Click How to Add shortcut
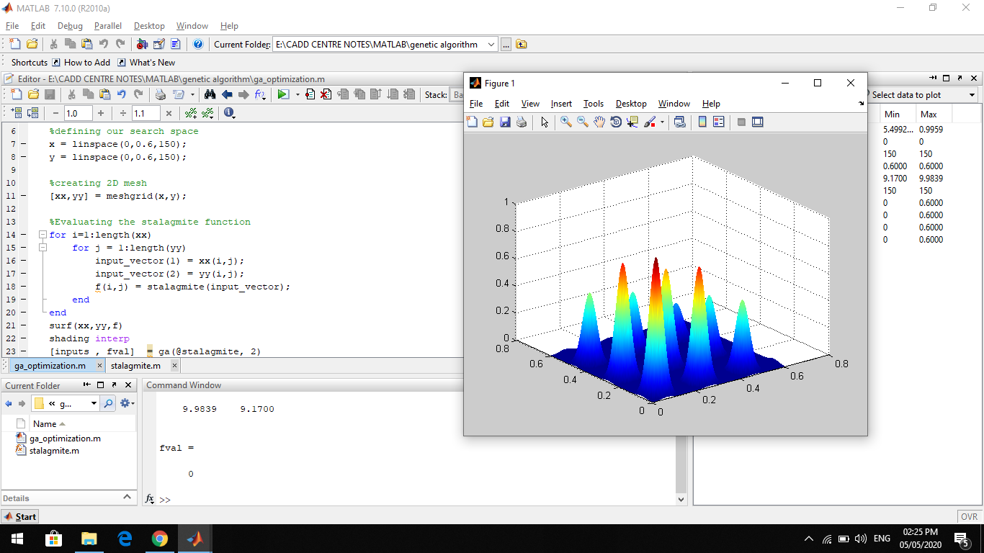The image size is (984, 553). coord(81,63)
